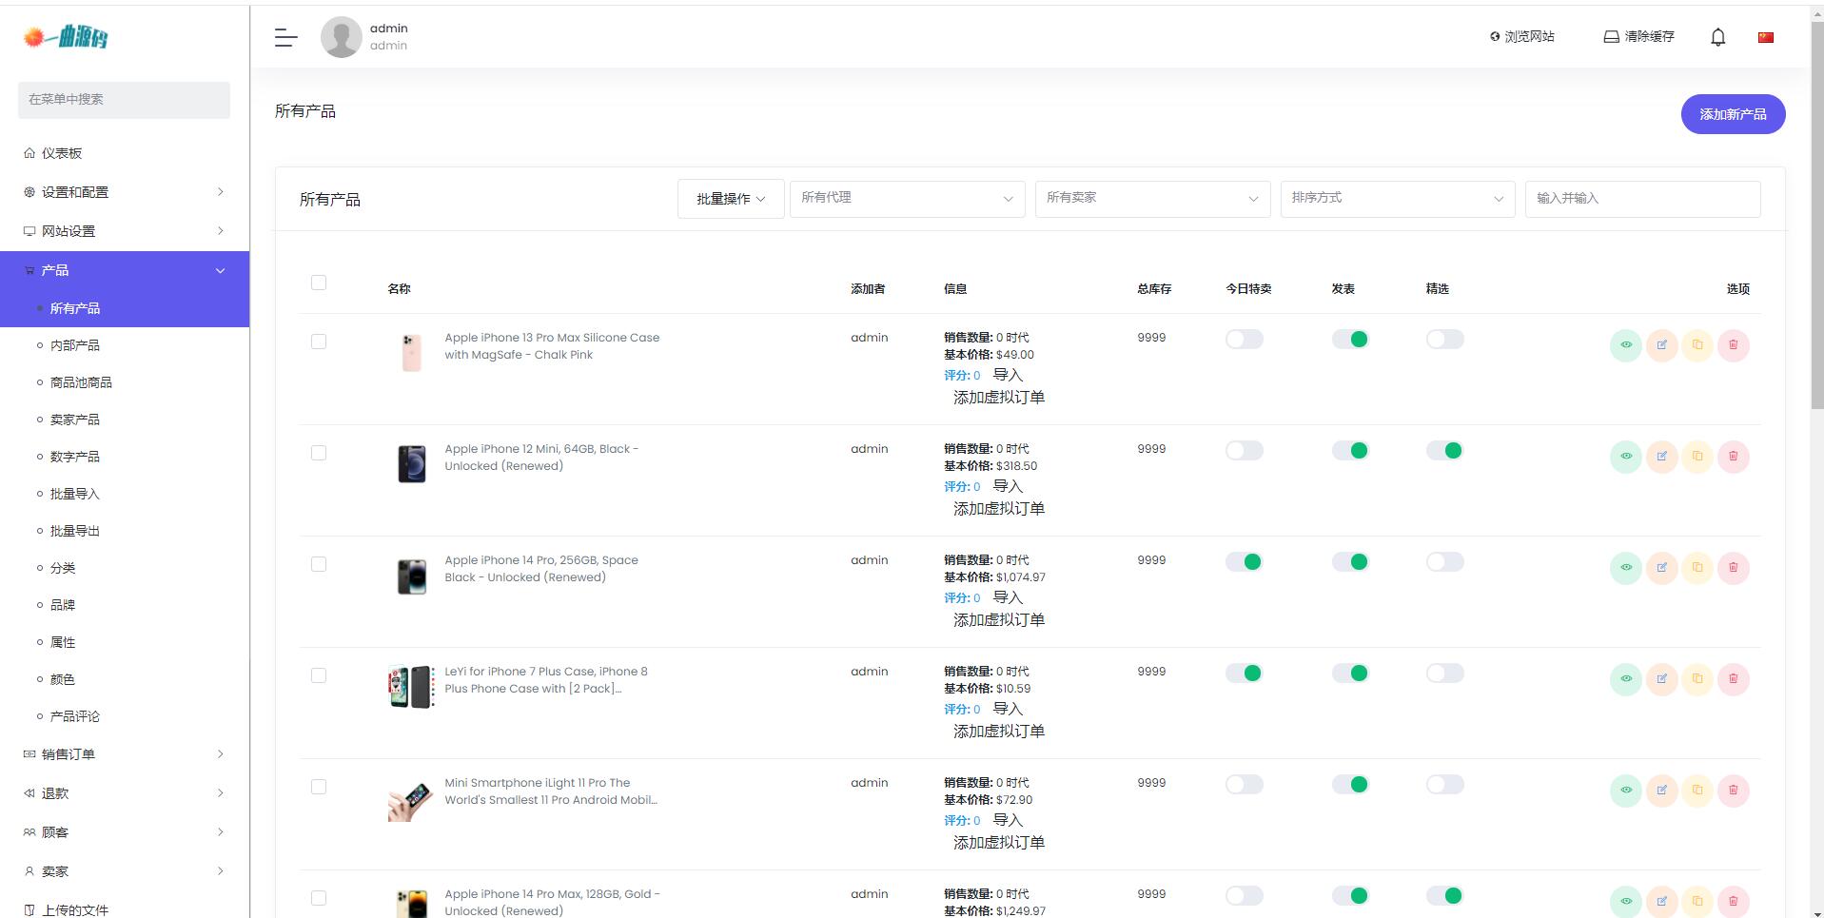Click the sidebar menu search field
Image resolution: width=1824 pixels, height=918 pixels.
(x=124, y=100)
